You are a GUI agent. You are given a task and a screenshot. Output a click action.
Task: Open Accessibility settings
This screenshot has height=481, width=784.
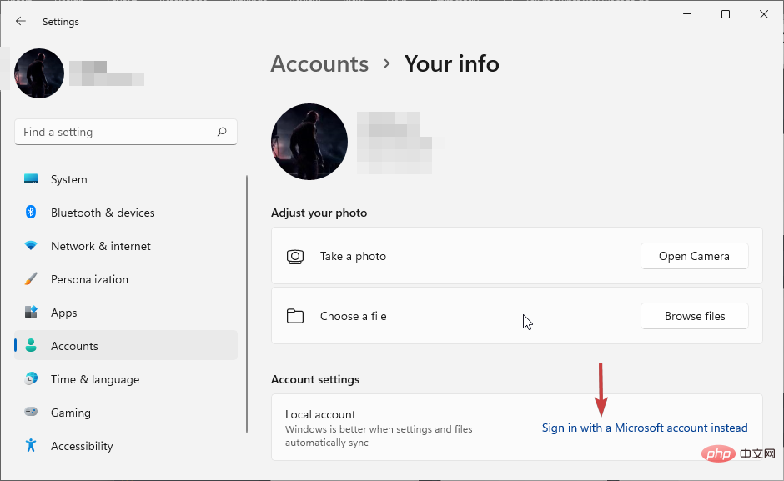tap(126, 445)
